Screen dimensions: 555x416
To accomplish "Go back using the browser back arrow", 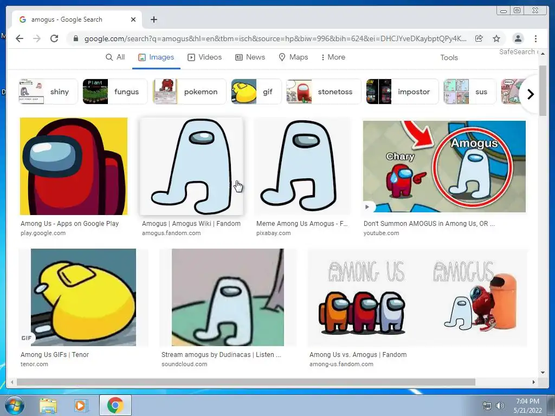I will 20,38.
